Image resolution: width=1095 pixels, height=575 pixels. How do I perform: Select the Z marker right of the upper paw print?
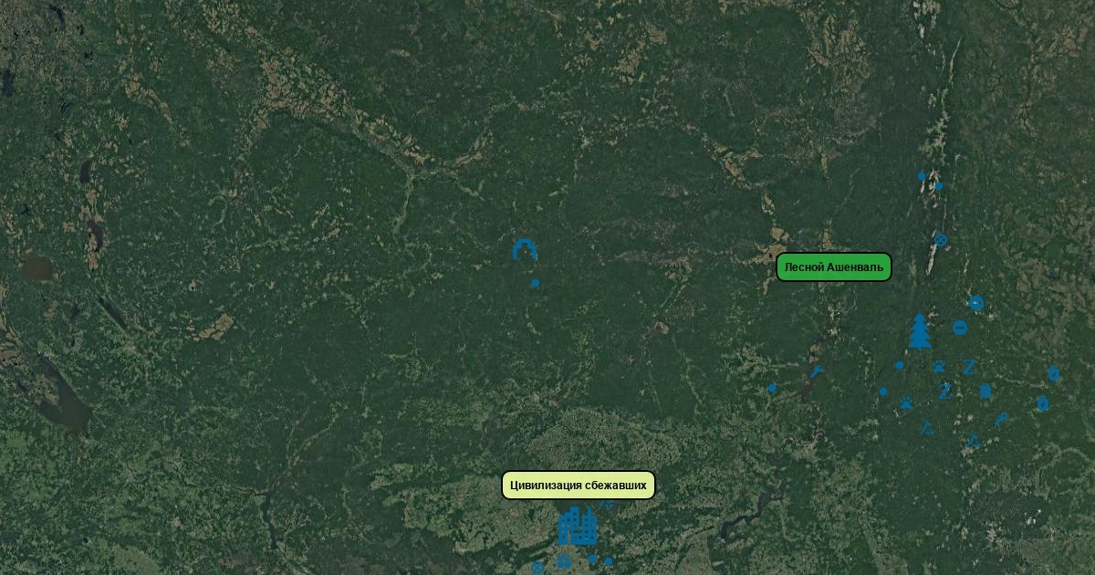(x=970, y=367)
